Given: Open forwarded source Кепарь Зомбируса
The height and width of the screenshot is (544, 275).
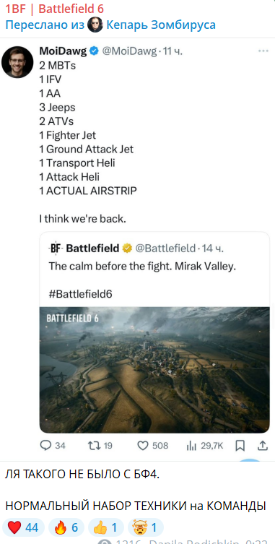Looking at the screenshot, I should [161, 25].
